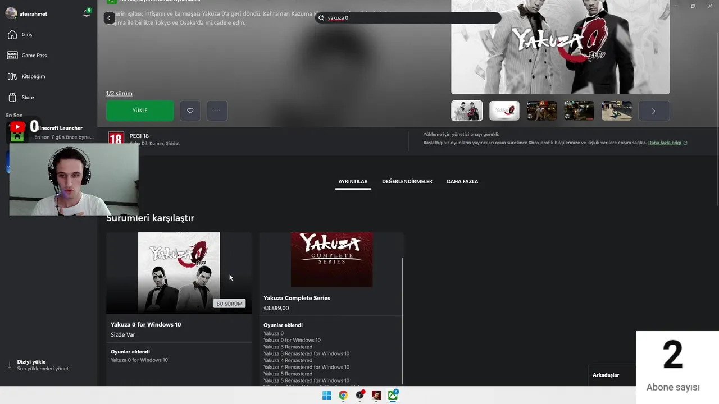Screen dimensions: 719x404
Task: Open Game Pass icon in sidebar
Action: pyautogui.click(x=12, y=56)
